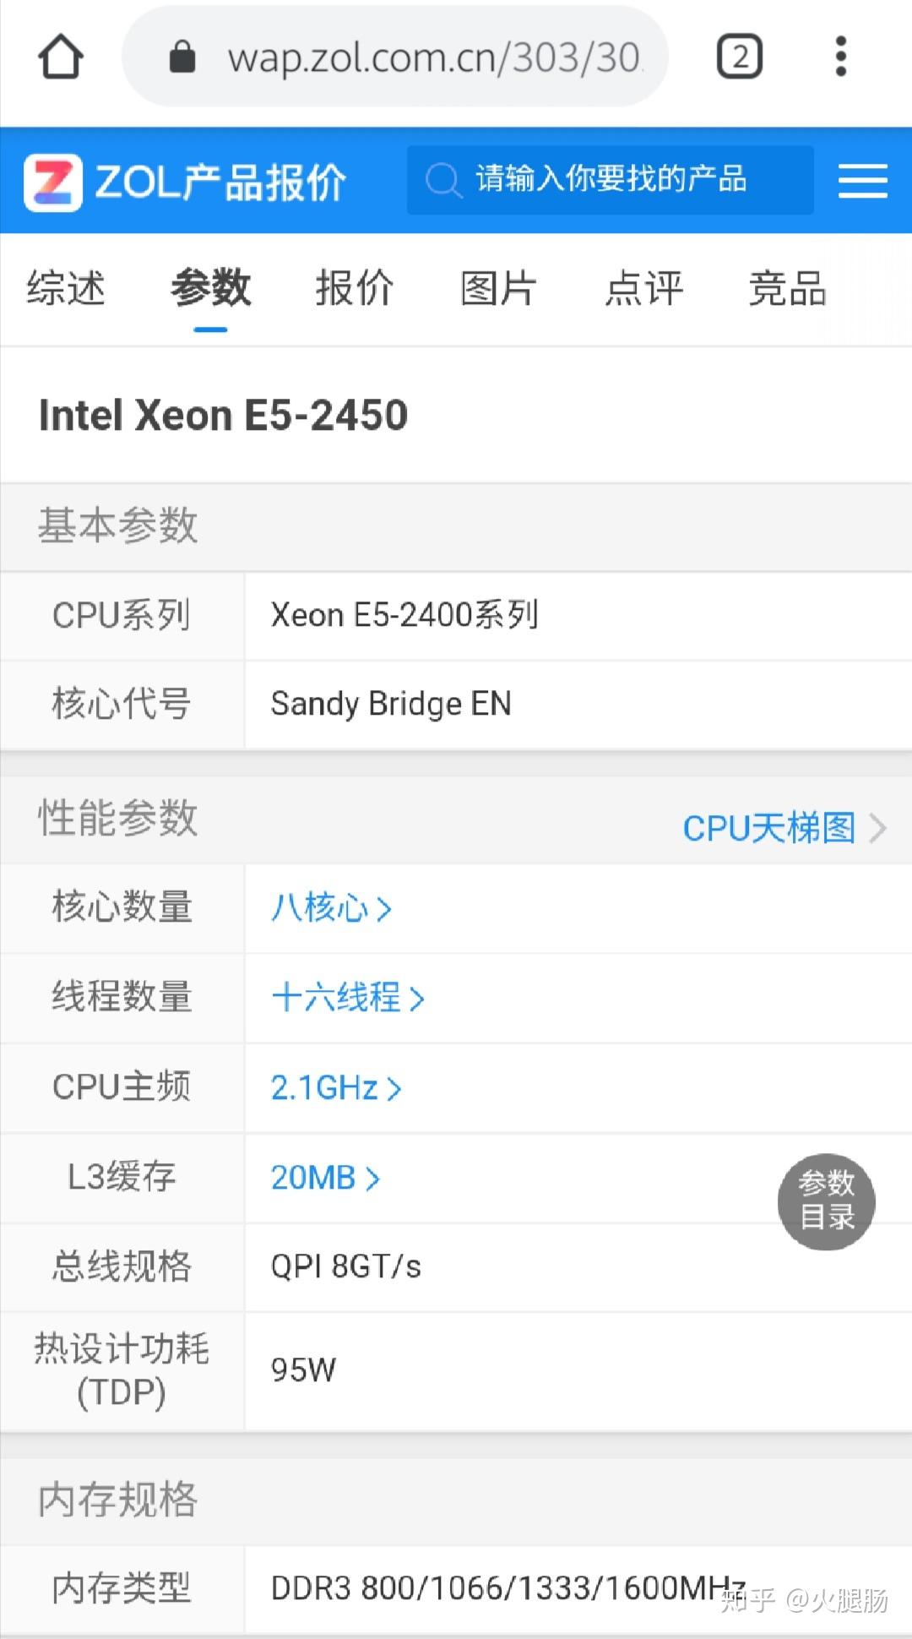The height and width of the screenshot is (1639, 912).
Task: Expand the chevron next to 十六线程
Action: pyautogui.click(x=419, y=999)
